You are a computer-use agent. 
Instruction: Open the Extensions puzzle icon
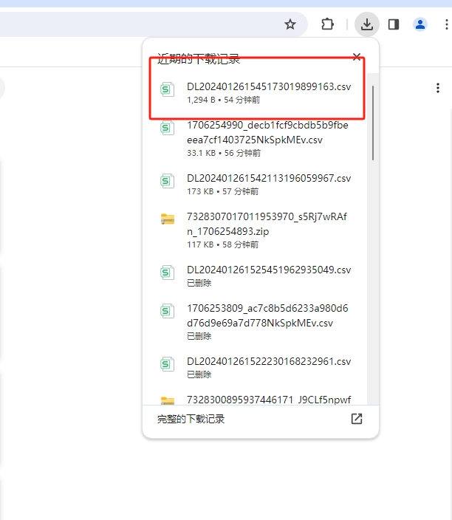[x=327, y=24]
